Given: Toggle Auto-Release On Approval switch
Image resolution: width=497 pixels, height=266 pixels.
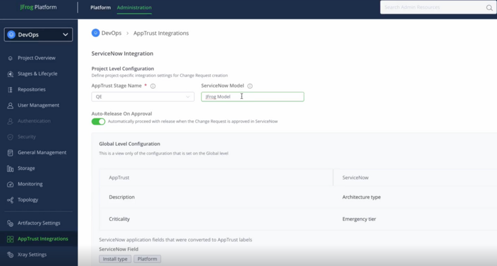Looking at the screenshot, I should [98, 122].
